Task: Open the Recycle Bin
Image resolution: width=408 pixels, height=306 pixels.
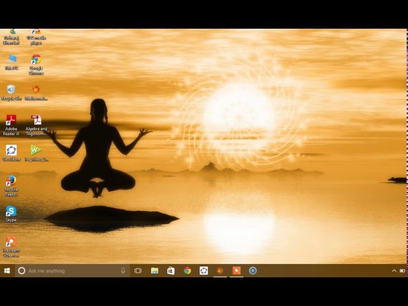Action: pos(11,92)
